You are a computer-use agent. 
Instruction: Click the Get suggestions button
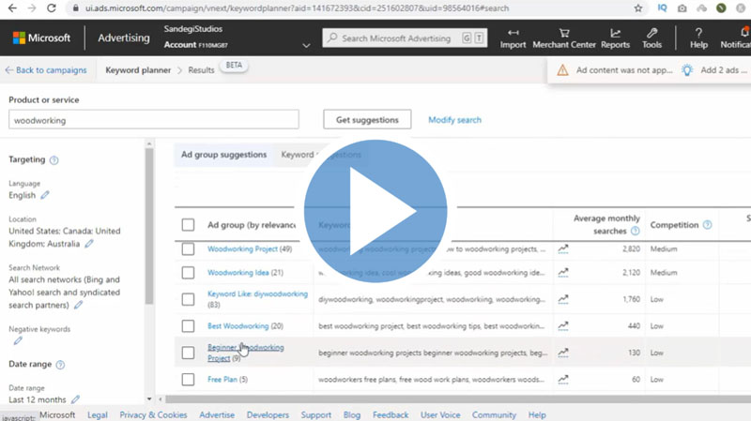pyautogui.click(x=367, y=120)
